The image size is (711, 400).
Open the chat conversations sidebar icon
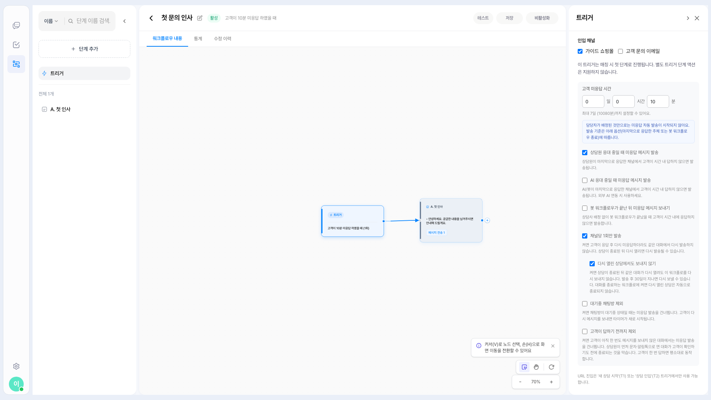(x=16, y=26)
